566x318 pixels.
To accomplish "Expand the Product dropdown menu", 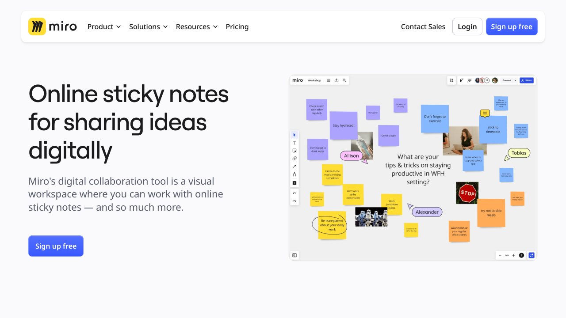I will tap(104, 26).
